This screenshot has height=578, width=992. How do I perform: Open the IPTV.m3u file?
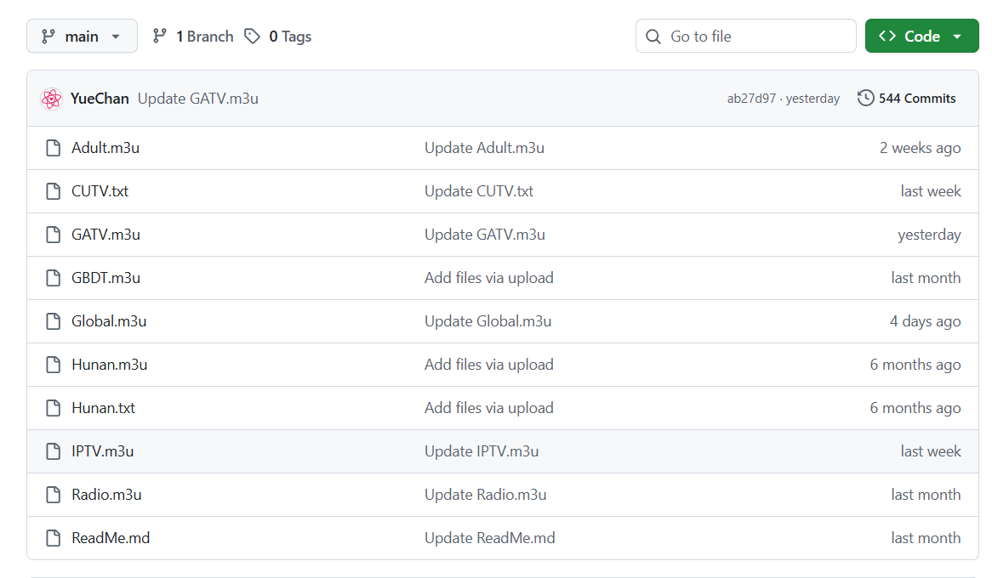[102, 451]
